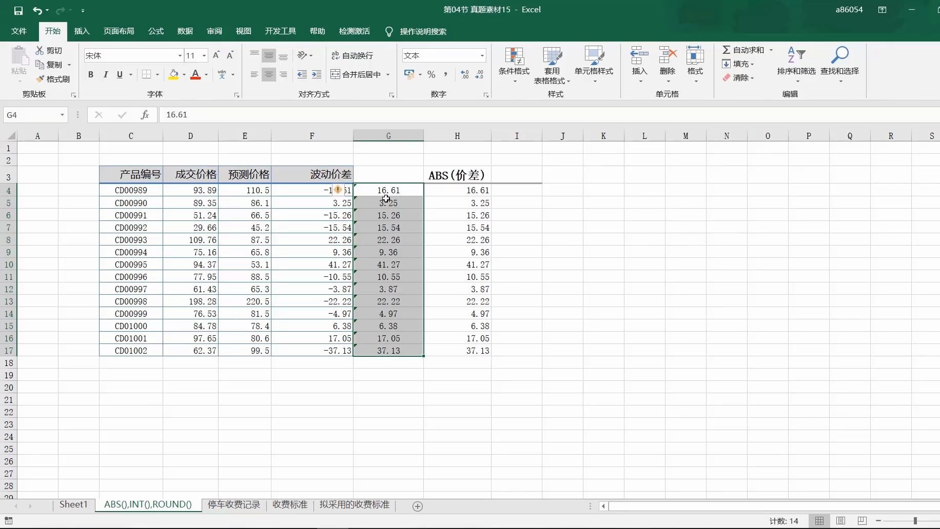
Task: Open the font size dropdown
Action: [204, 55]
